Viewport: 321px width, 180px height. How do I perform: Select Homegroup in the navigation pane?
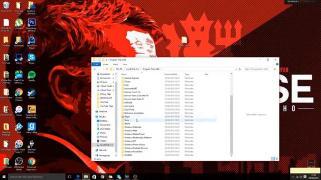tap(102, 155)
